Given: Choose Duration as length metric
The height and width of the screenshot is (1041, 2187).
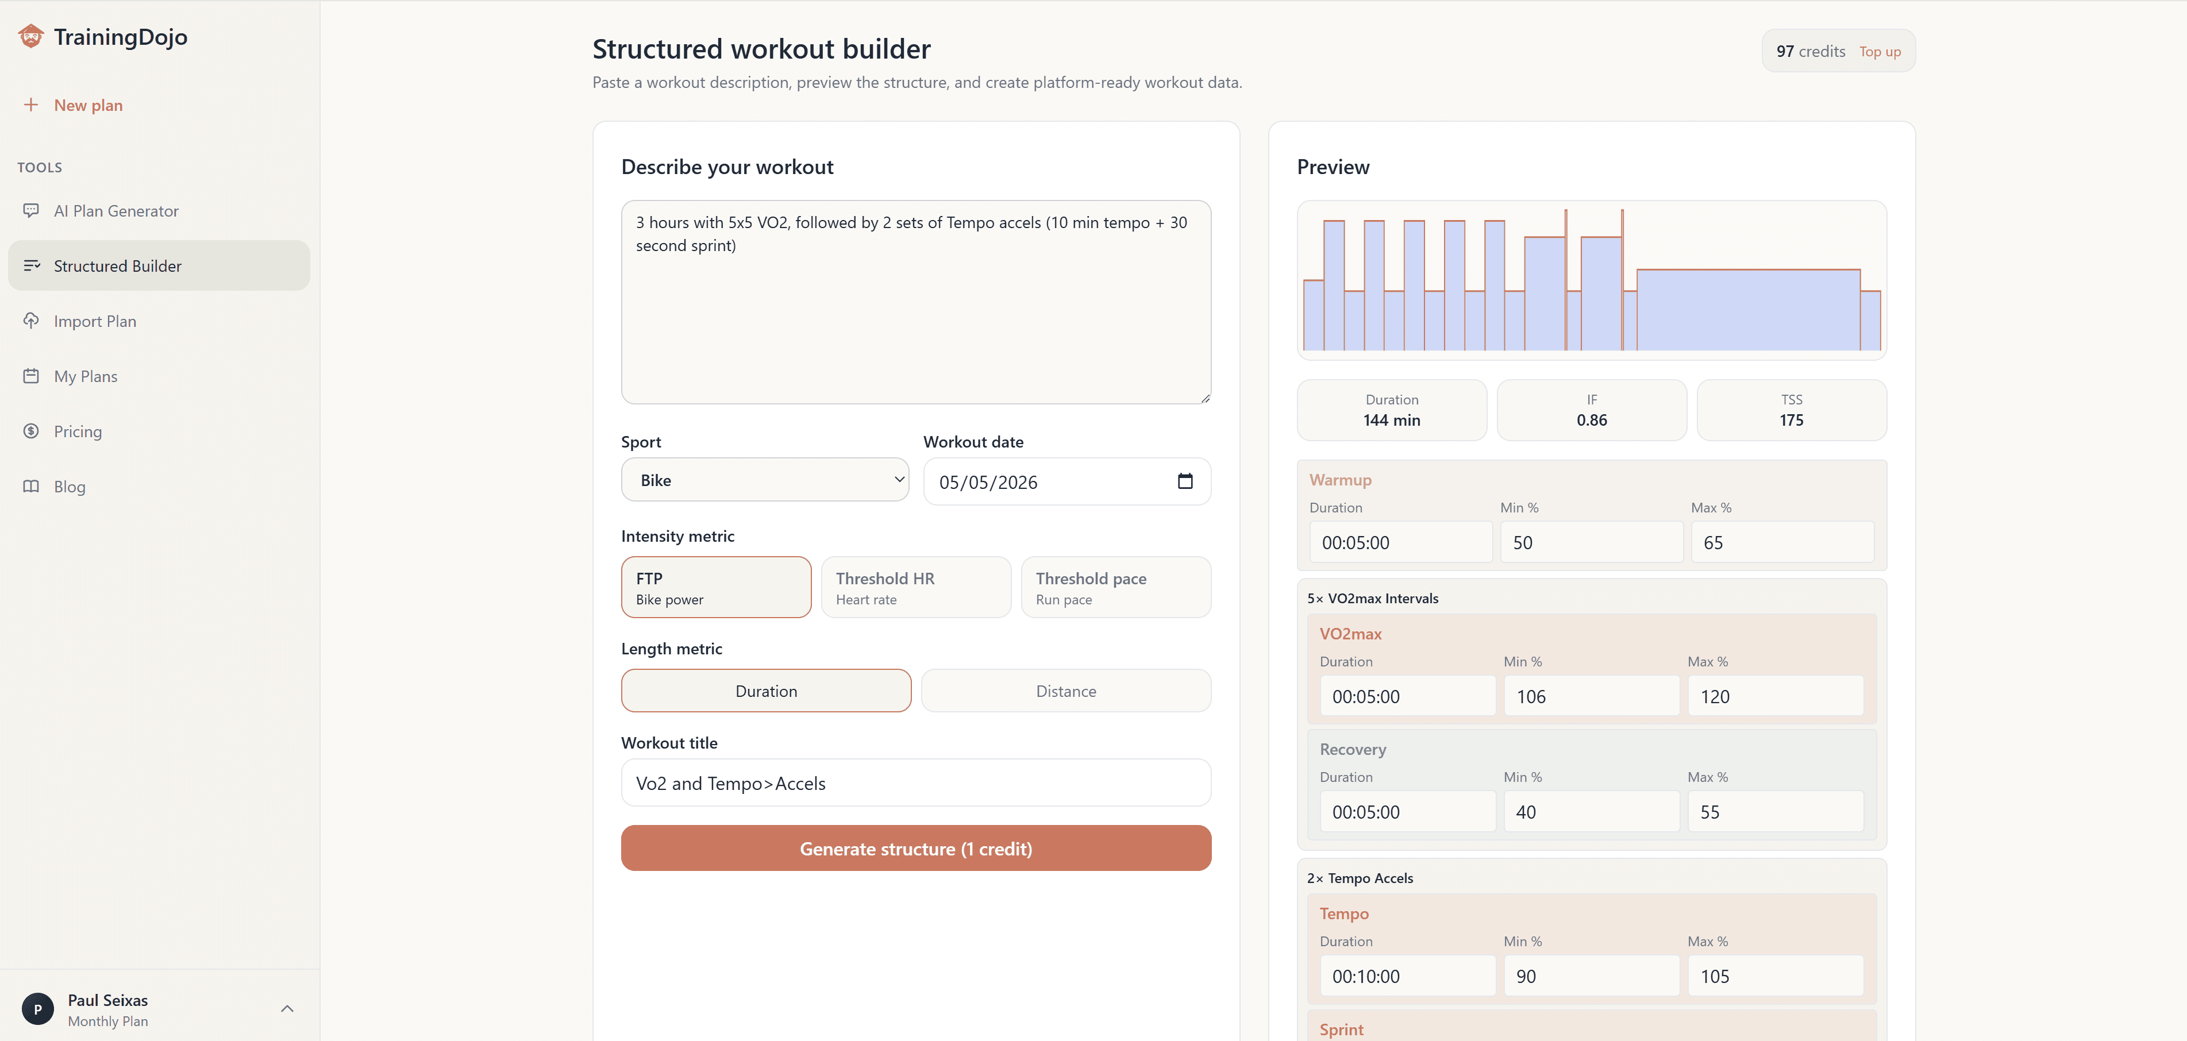Looking at the screenshot, I should [766, 691].
